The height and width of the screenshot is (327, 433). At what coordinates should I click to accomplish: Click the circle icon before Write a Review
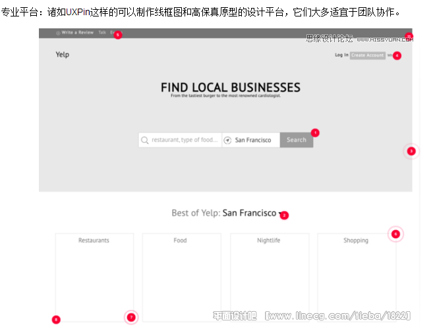point(58,33)
